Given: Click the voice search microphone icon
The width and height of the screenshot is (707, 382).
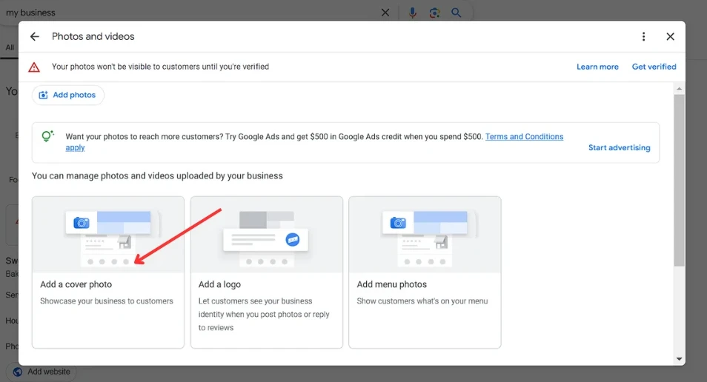Looking at the screenshot, I should (x=413, y=13).
